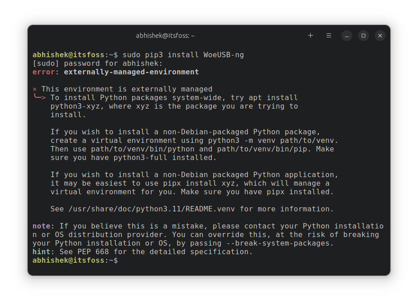Image resolution: width=418 pixels, height=306 pixels.
Task: Minimize the terminal window
Action: (346, 35)
